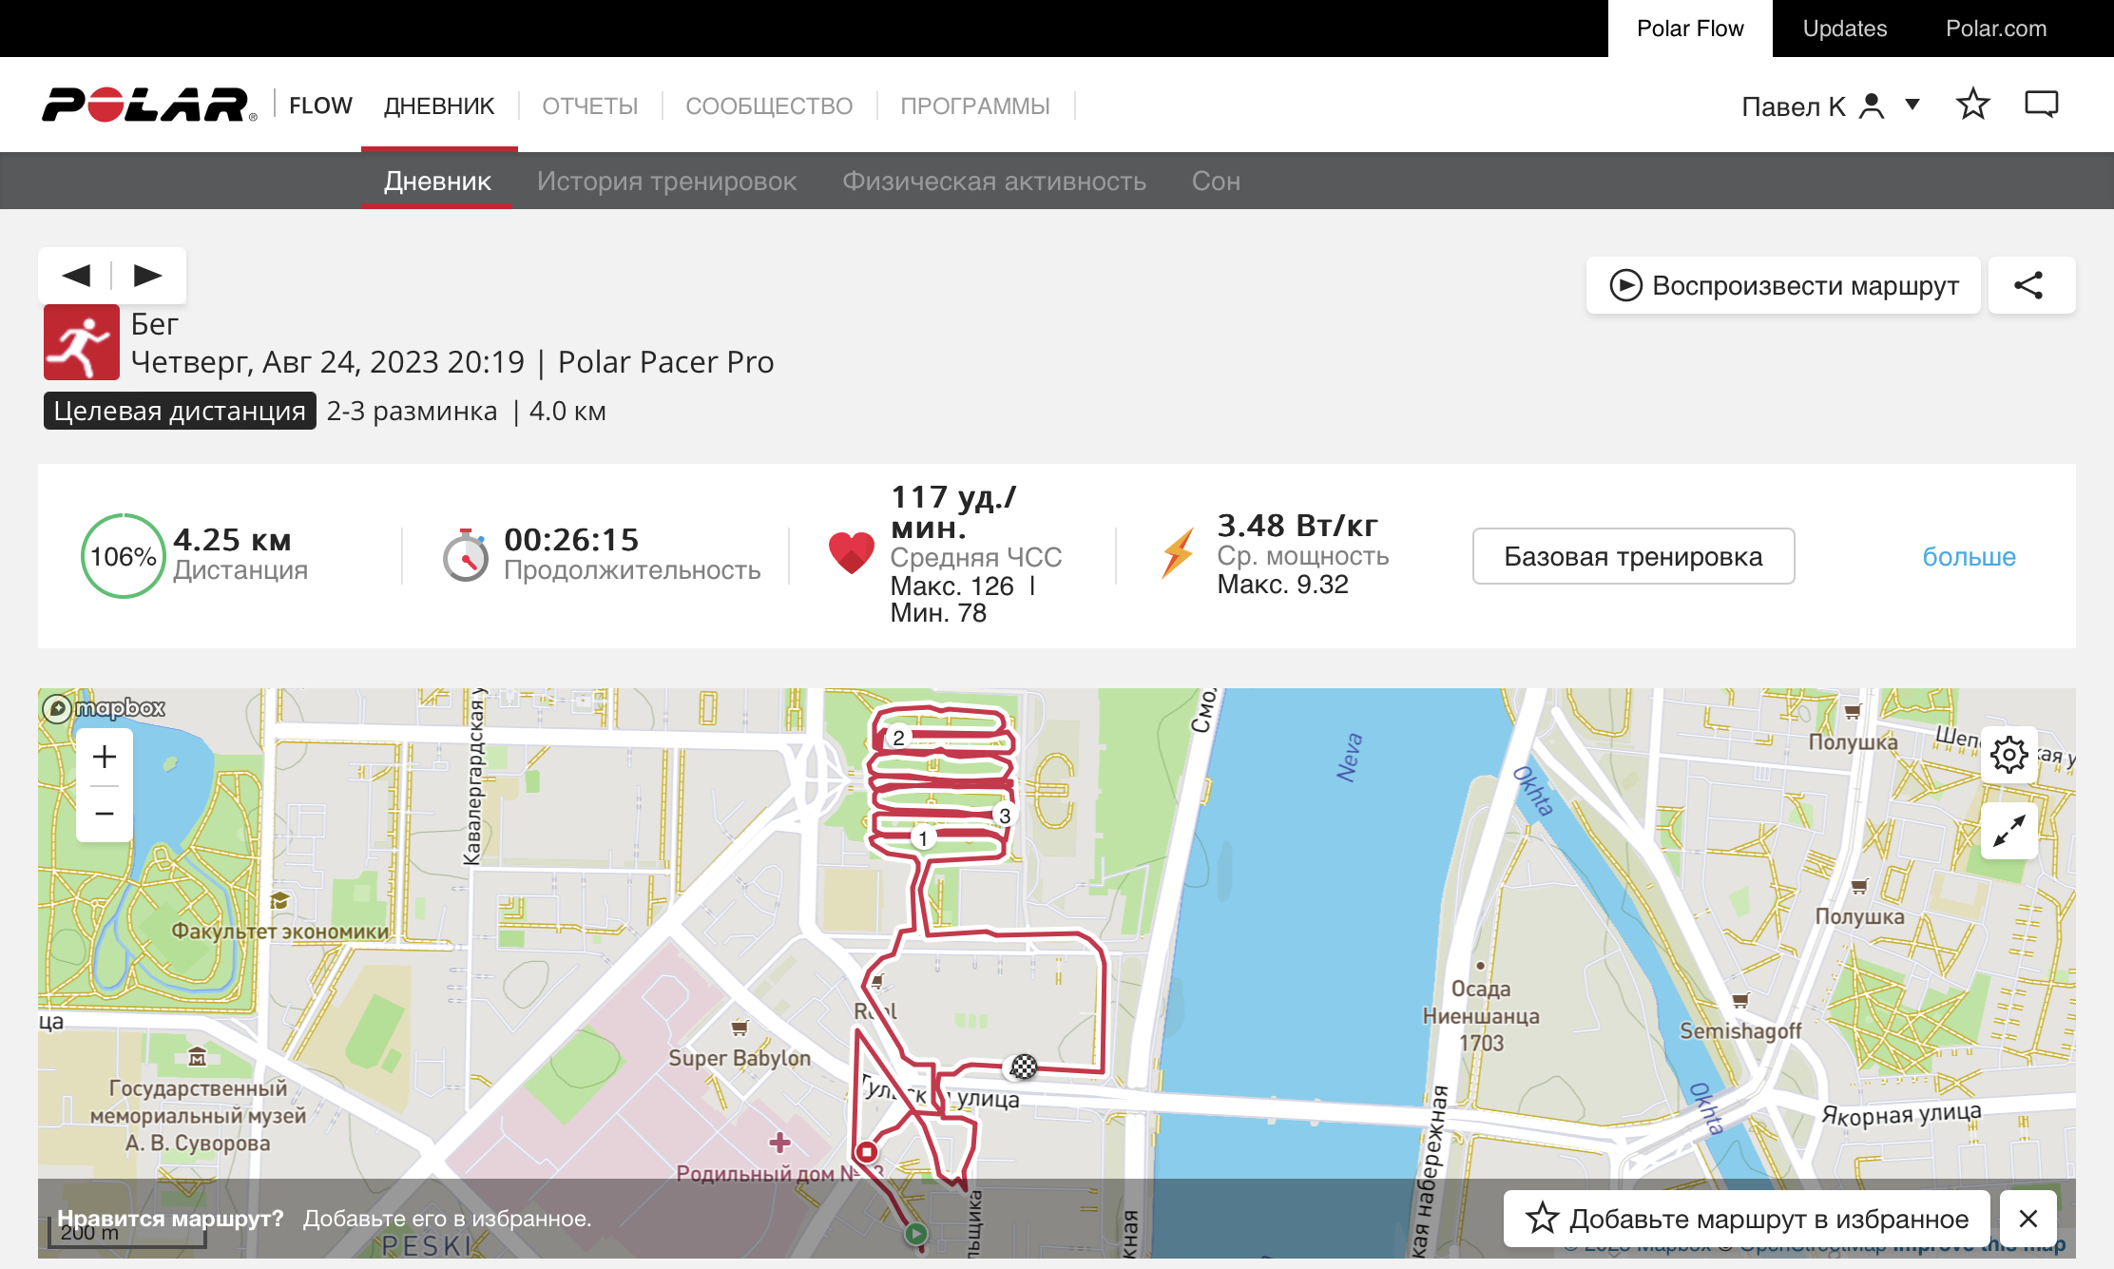Click the Polar logo

click(149, 105)
